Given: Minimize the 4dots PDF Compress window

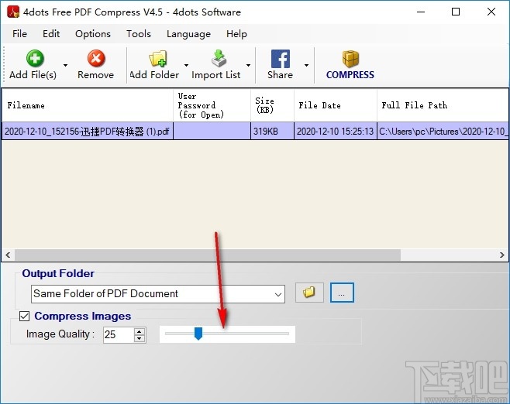Looking at the screenshot, I should click(421, 12).
